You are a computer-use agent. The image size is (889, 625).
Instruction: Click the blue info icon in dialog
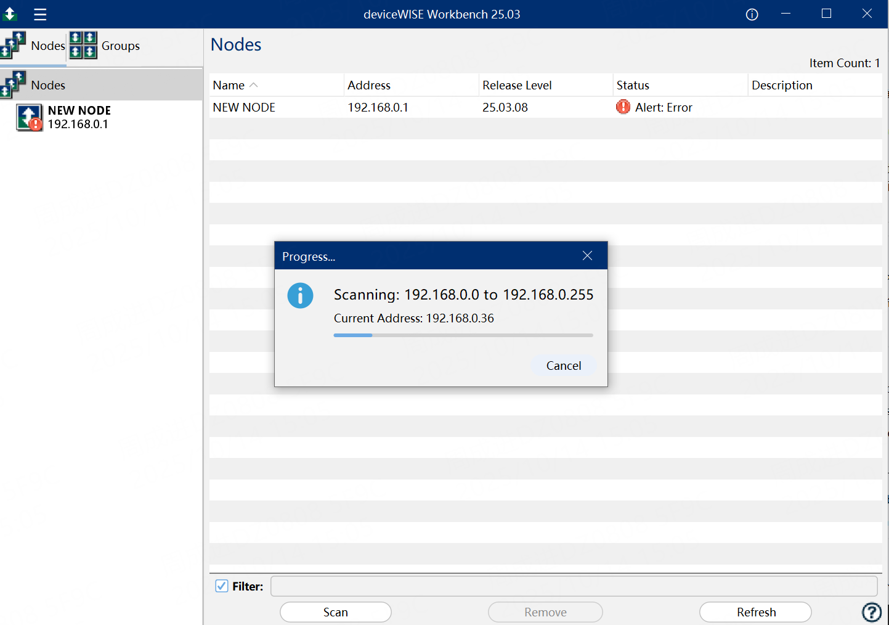pyautogui.click(x=300, y=296)
